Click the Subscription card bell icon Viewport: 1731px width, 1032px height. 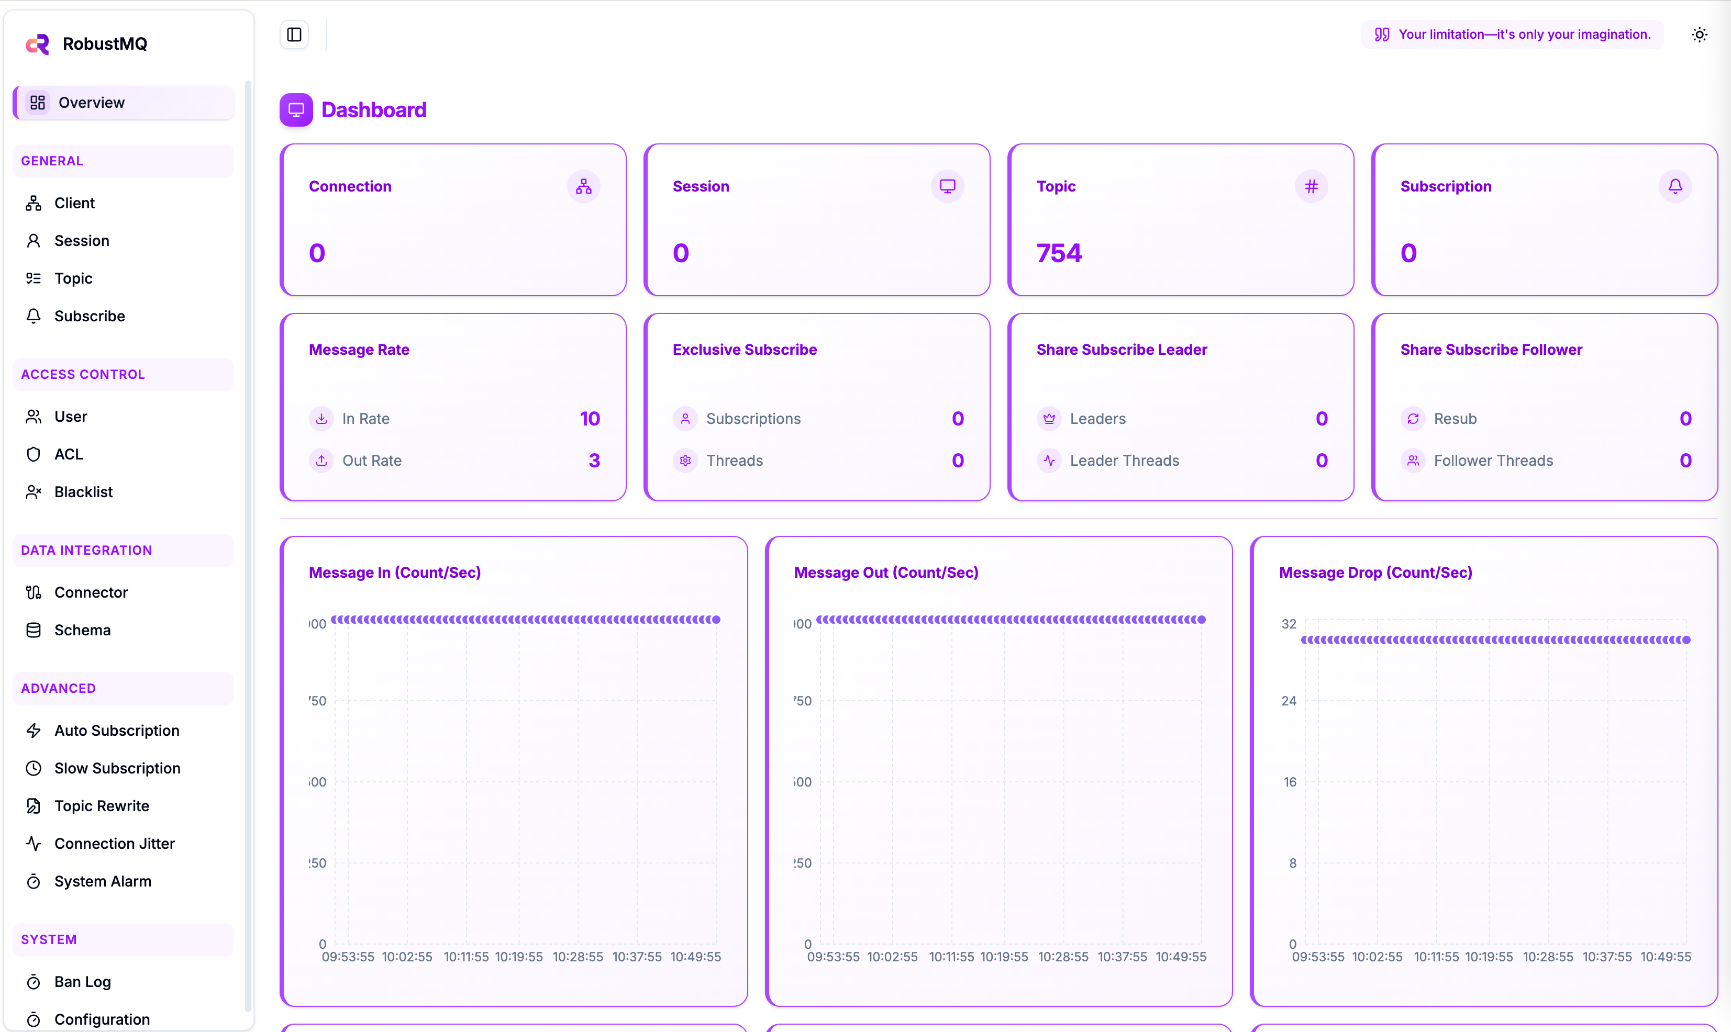coord(1674,186)
